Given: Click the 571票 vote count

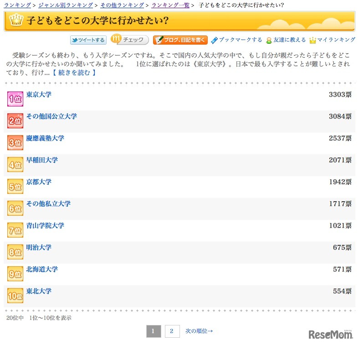Looking at the screenshot, I should 342,269.
